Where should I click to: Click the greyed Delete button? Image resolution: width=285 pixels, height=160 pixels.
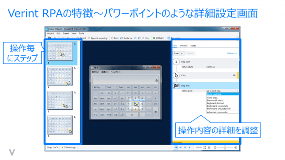click(190, 53)
